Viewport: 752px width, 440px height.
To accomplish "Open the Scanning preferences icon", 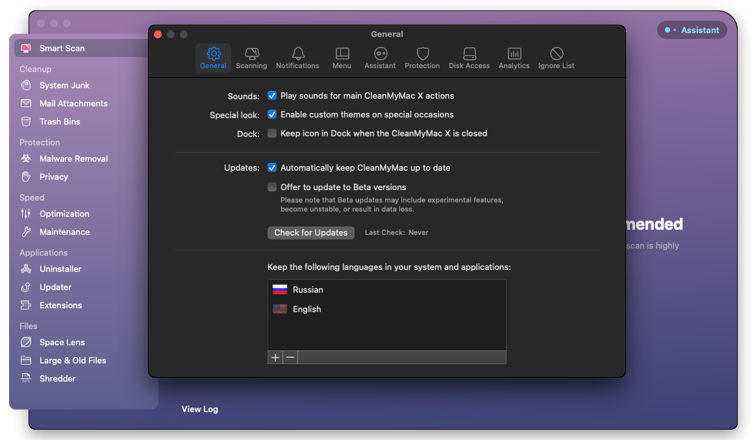I will point(251,54).
